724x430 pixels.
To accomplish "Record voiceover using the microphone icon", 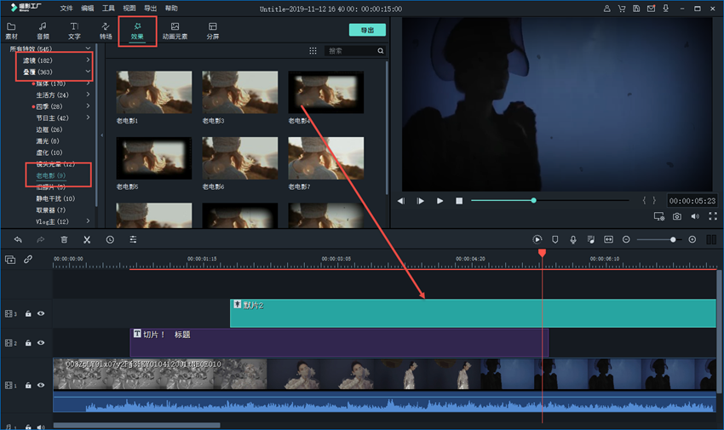I will click(573, 240).
